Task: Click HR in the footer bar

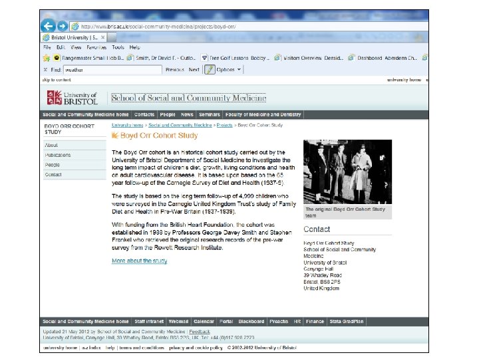Action: 297,322
